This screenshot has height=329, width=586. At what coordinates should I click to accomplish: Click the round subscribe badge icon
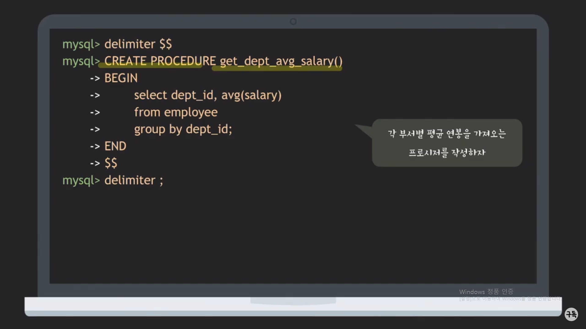[x=571, y=314]
